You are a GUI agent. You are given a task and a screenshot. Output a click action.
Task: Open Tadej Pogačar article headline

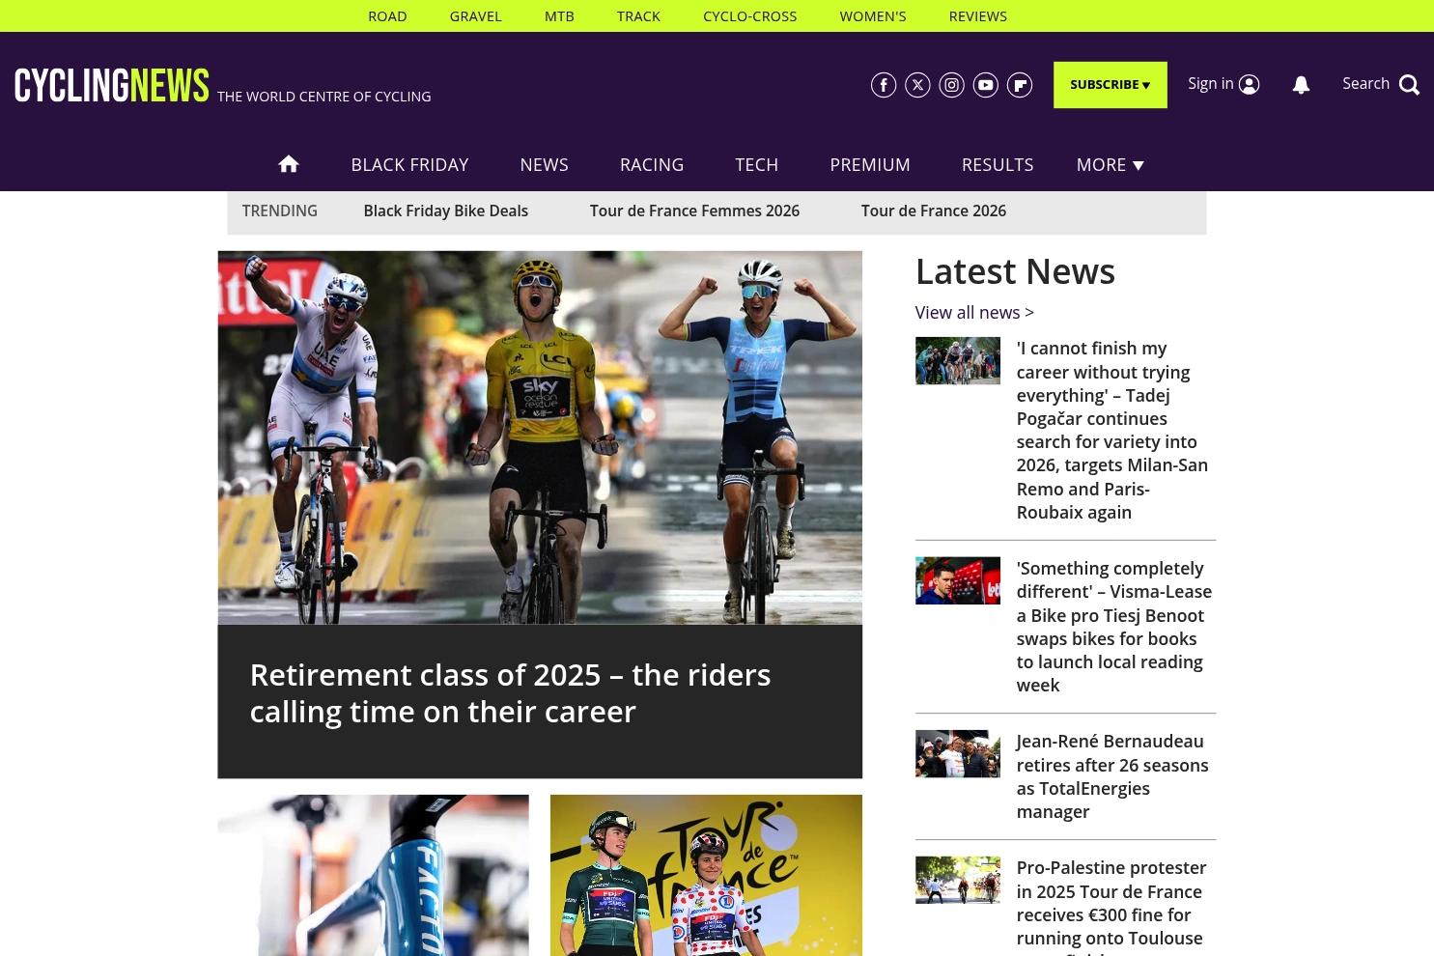pyautogui.click(x=1113, y=430)
